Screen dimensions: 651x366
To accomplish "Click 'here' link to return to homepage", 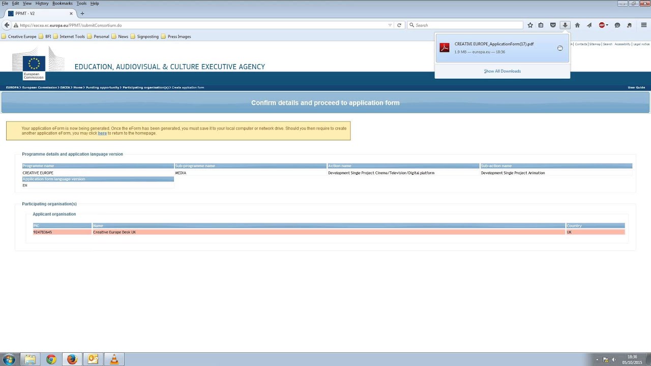I will click(102, 133).
